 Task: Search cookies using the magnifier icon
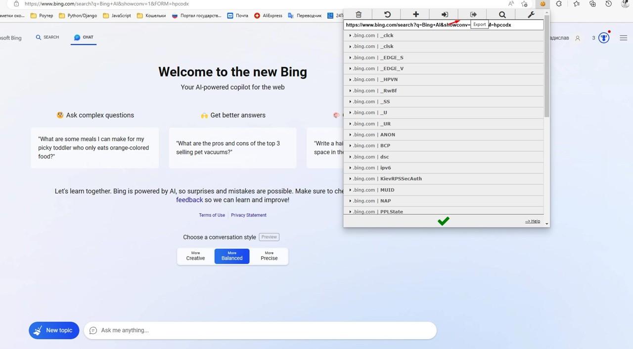click(x=502, y=14)
